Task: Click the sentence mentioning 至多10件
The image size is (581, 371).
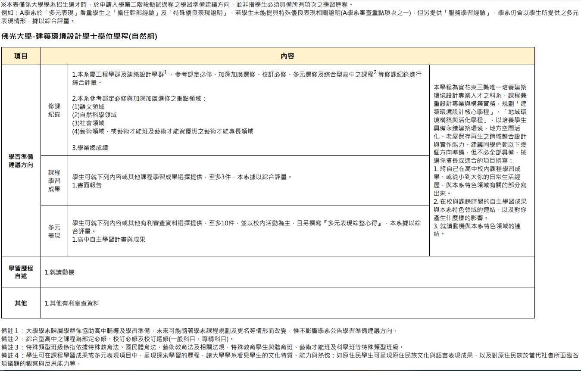Action: [247, 227]
